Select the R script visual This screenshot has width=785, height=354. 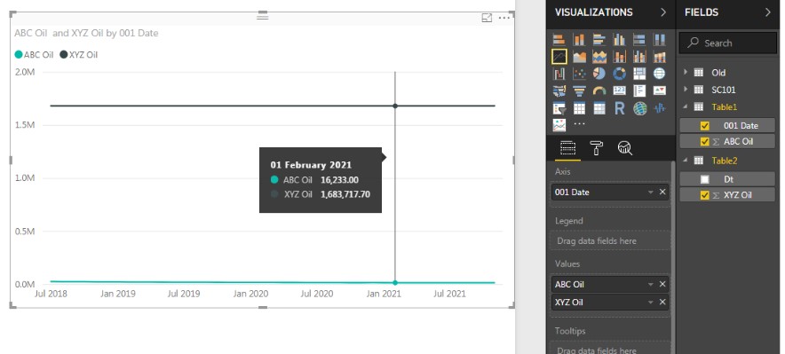point(619,108)
